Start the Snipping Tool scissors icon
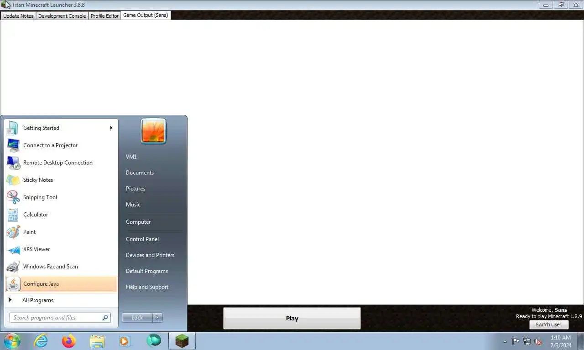Screen dimensions: 584x350 coord(12,197)
